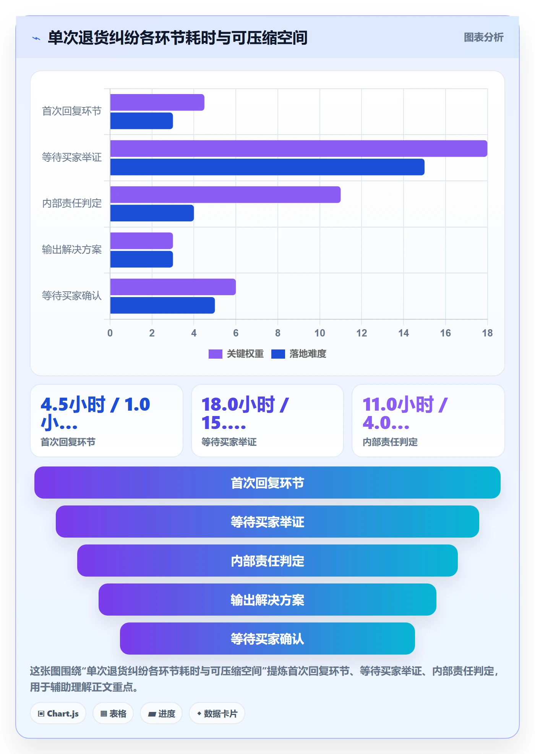Open the 11.0小时 内部责任判定 data card
Image resolution: width=535 pixels, height=754 pixels.
(428, 421)
